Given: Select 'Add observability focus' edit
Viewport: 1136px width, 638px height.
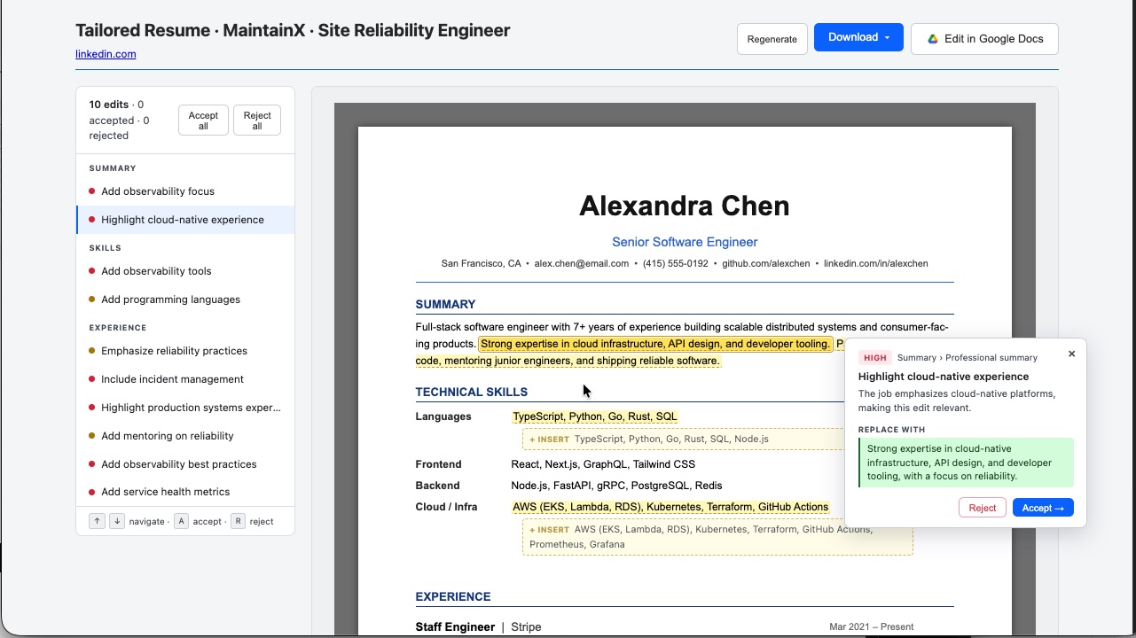Looking at the screenshot, I should [185, 191].
